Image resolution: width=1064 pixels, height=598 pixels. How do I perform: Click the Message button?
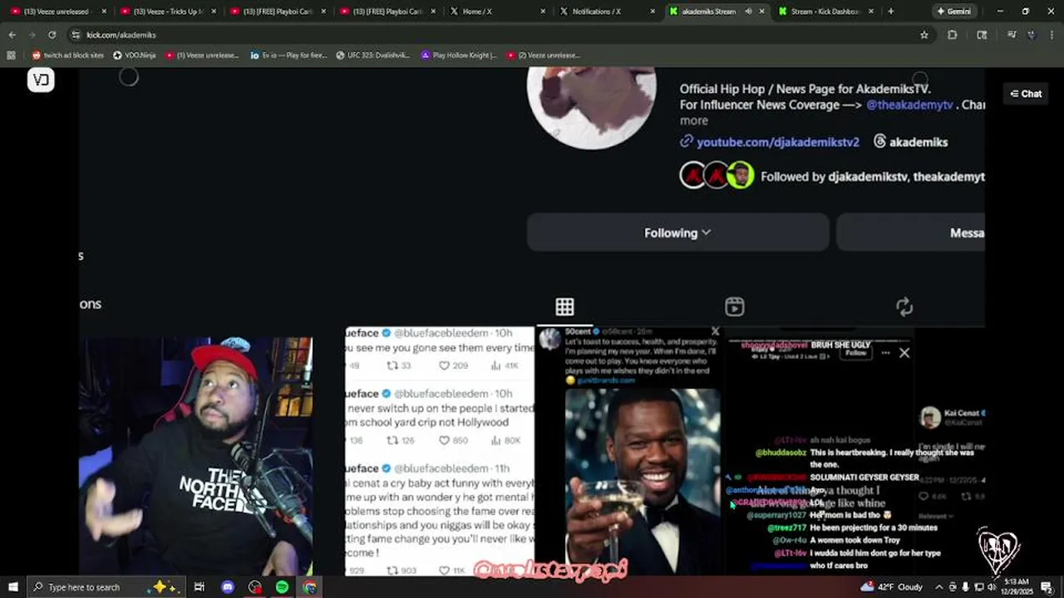[910, 233]
